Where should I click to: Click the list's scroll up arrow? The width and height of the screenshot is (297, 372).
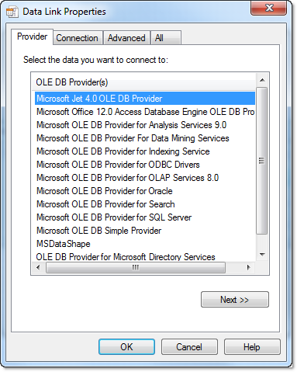coord(262,80)
